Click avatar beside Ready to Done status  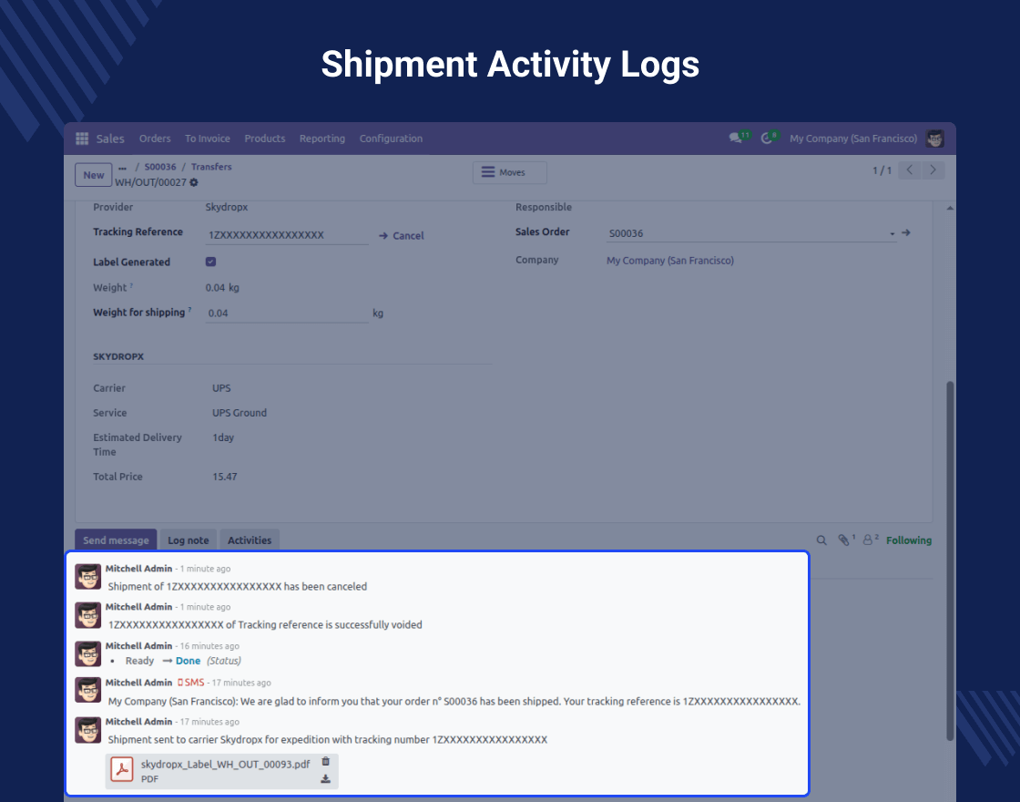click(x=87, y=653)
